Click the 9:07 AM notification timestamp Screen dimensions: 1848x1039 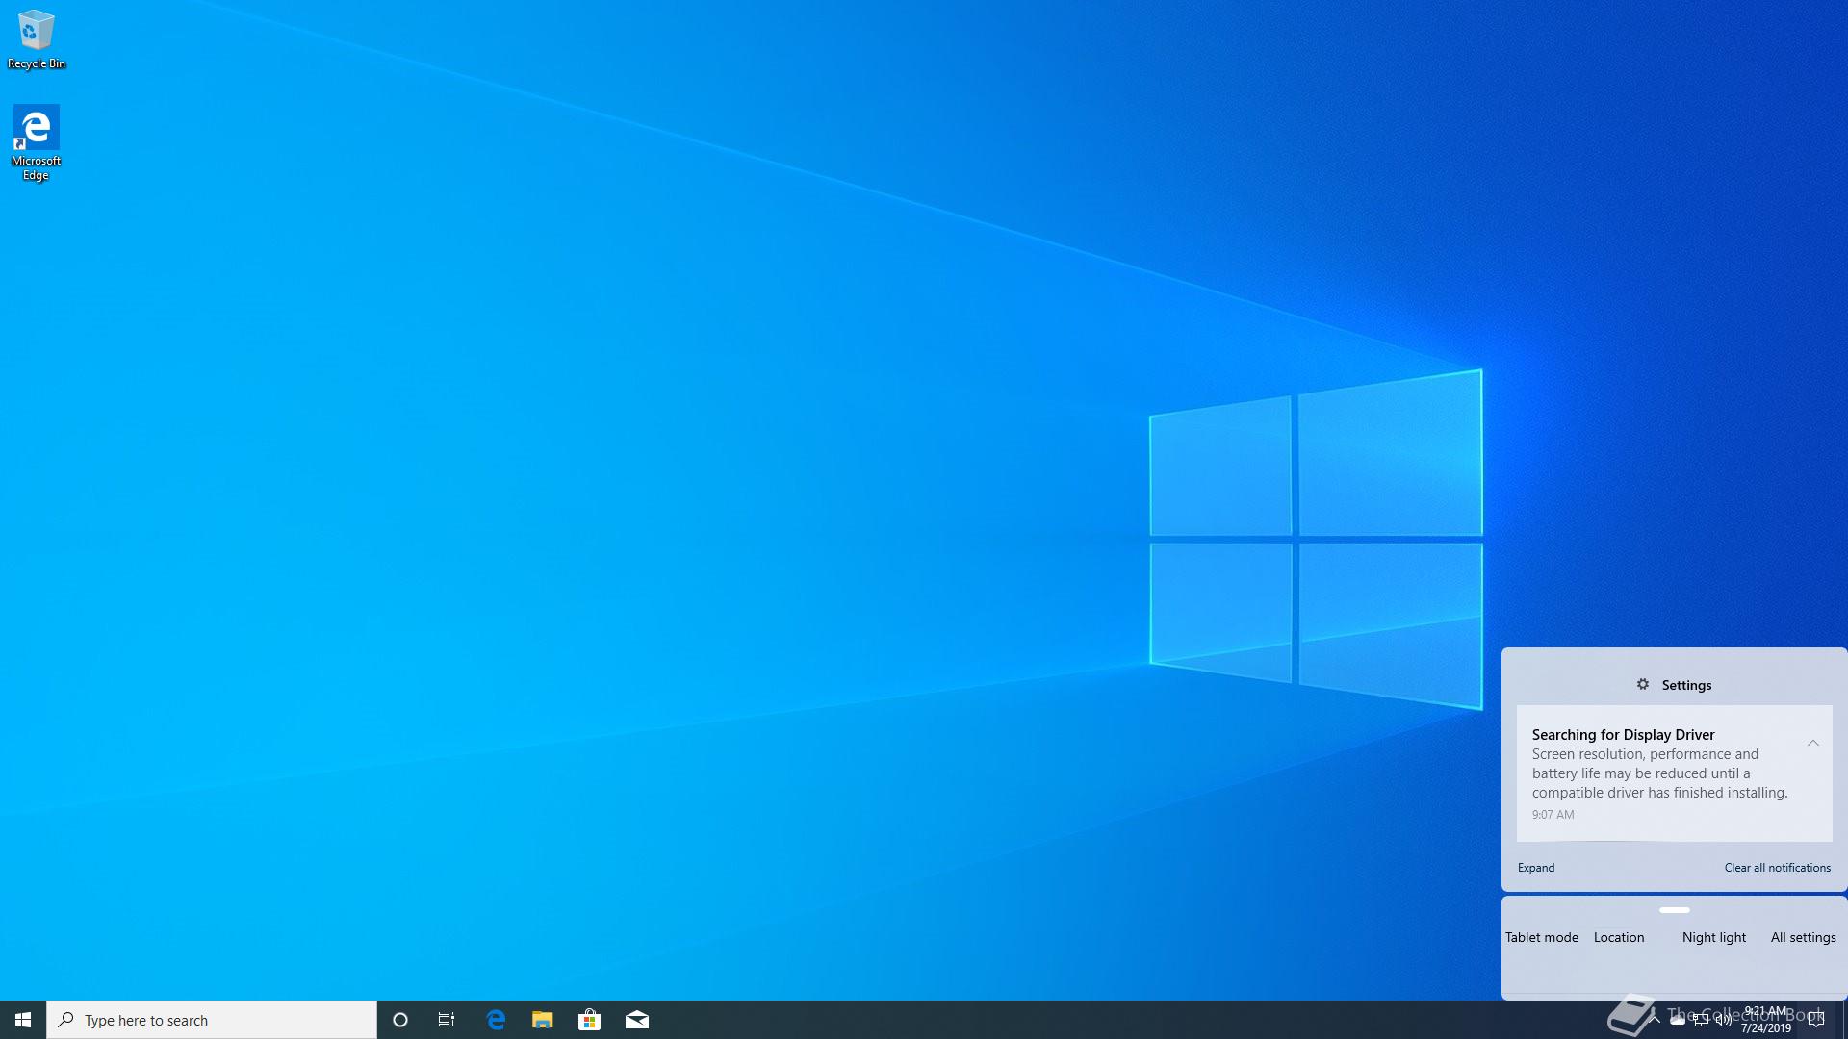coord(1553,815)
